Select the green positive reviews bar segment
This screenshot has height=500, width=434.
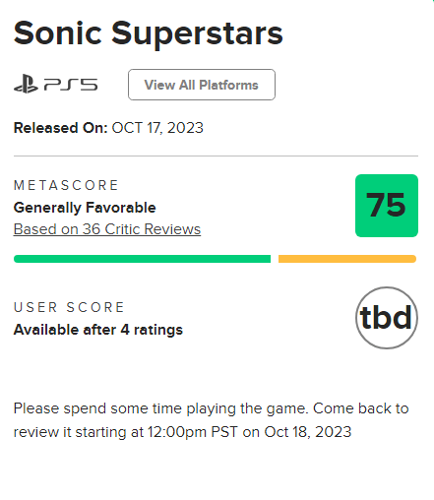tap(142, 259)
